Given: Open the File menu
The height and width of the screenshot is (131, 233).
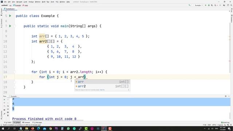Looking at the screenshot, I should (5, 2).
